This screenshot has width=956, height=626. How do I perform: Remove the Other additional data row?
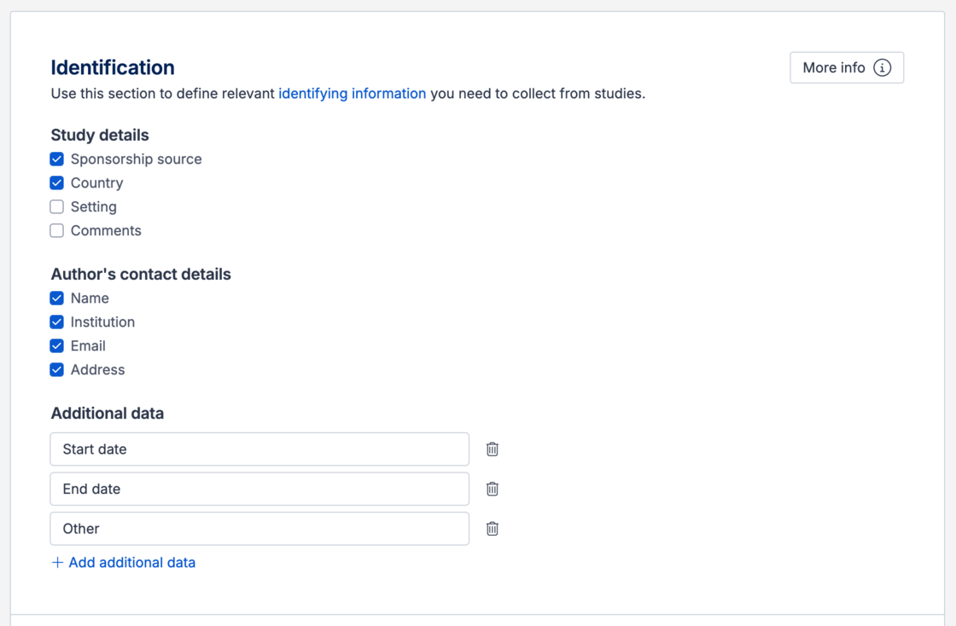click(x=492, y=529)
